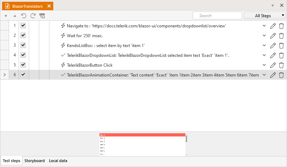The height and width of the screenshot is (167, 287).
Task: Select the KendoListBox 'item 1' step text
Action: click(x=106, y=46)
